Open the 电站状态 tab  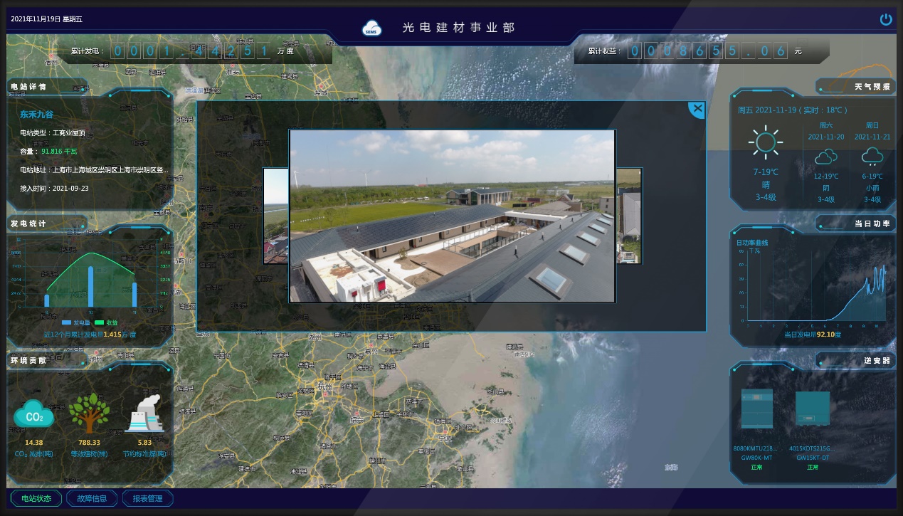coord(36,498)
